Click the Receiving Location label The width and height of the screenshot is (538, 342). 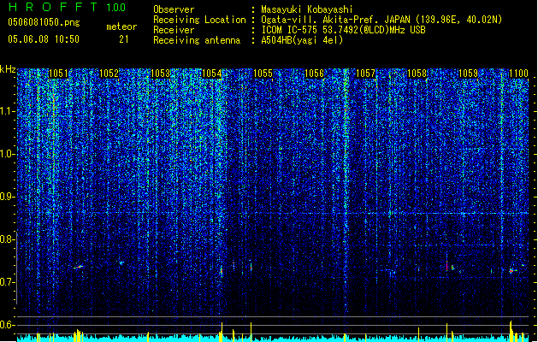coord(199,20)
